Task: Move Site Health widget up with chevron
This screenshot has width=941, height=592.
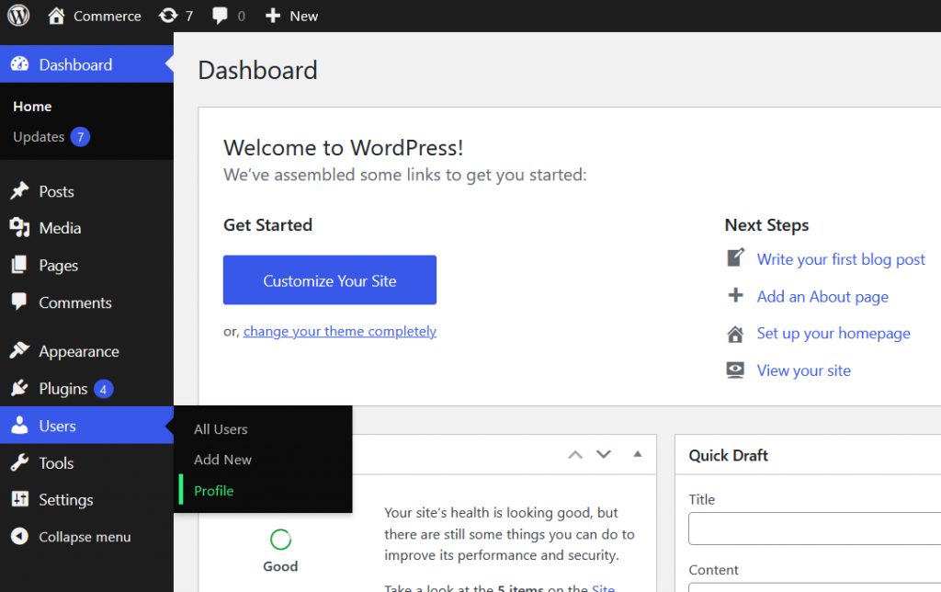Action: [x=575, y=454]
